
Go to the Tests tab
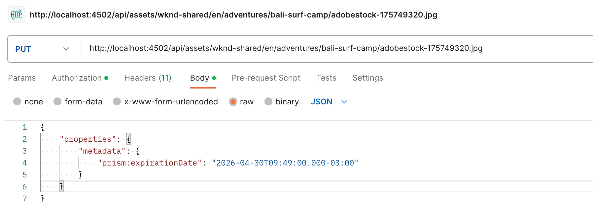pos(326,78)
